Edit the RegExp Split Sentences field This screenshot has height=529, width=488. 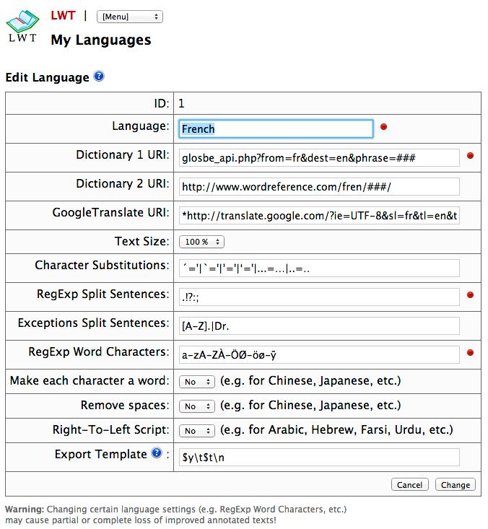pos(318,297)
